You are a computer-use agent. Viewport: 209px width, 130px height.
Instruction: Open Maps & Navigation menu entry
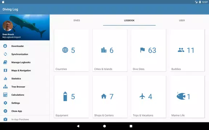pos(25,70)
